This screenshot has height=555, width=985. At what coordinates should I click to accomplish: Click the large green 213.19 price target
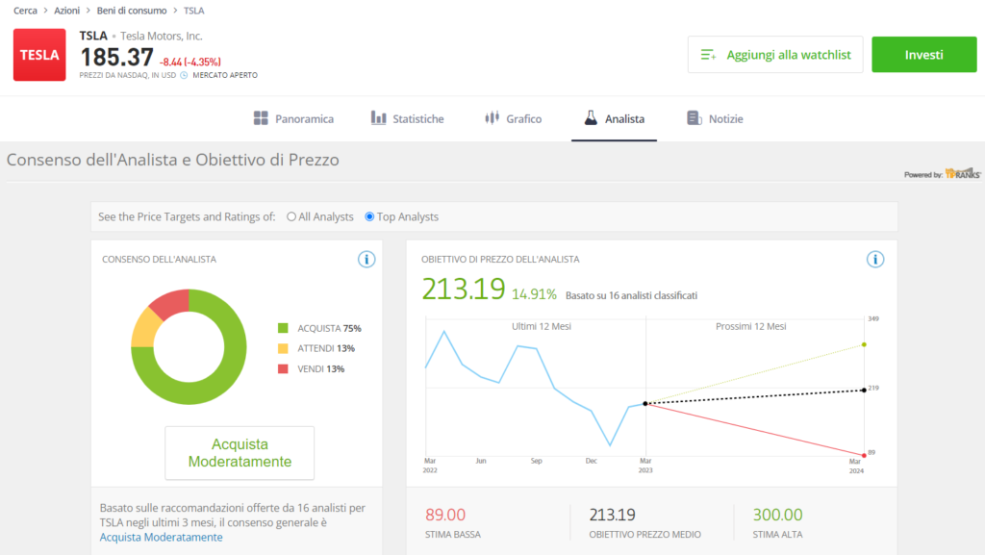pyautogui.click(x=464, y=290)
